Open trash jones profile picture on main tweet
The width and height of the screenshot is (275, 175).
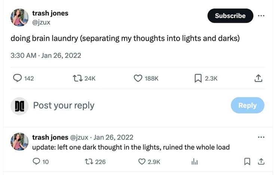click(19, 18)
